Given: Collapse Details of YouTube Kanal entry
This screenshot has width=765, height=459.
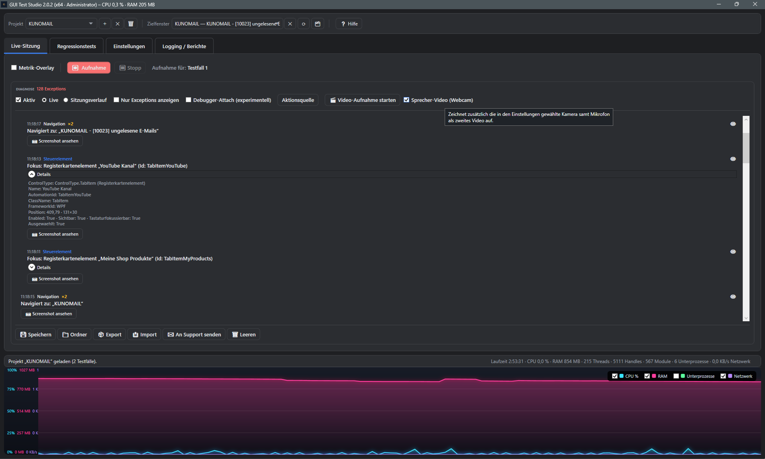Looking at the screenshot, I should [32, 174].
